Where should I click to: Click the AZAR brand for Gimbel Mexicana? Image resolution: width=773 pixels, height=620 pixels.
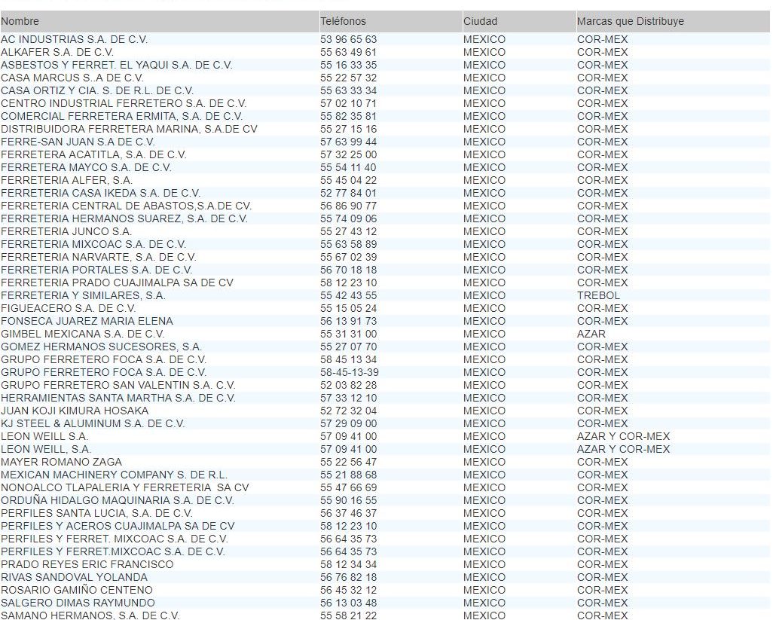(x=591, y=334)
